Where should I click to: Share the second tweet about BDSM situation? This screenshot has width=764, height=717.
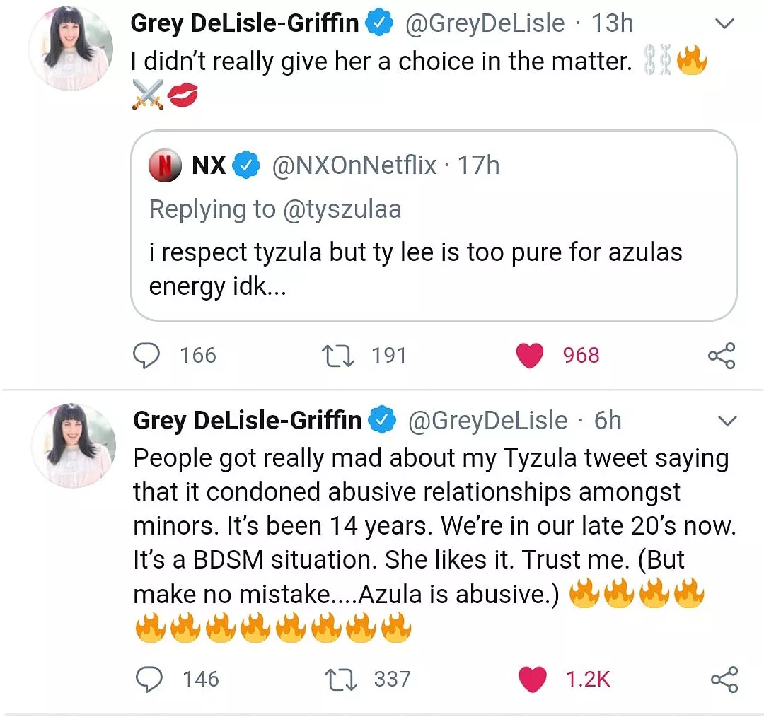point(723,679)
